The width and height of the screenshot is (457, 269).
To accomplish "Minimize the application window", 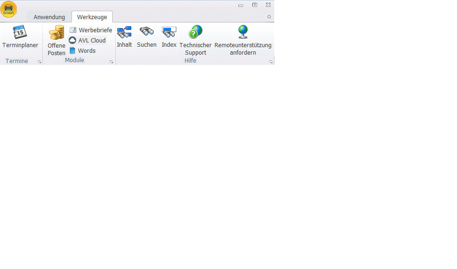I will click(x=241, y=5).
